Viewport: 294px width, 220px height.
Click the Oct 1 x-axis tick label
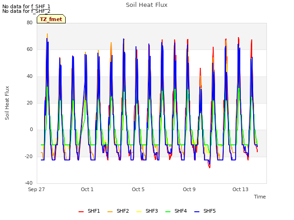coord(87,189)
